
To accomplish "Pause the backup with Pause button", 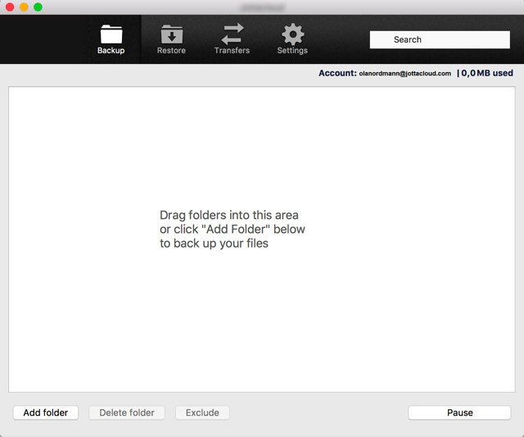I will [x=459, y=412].
